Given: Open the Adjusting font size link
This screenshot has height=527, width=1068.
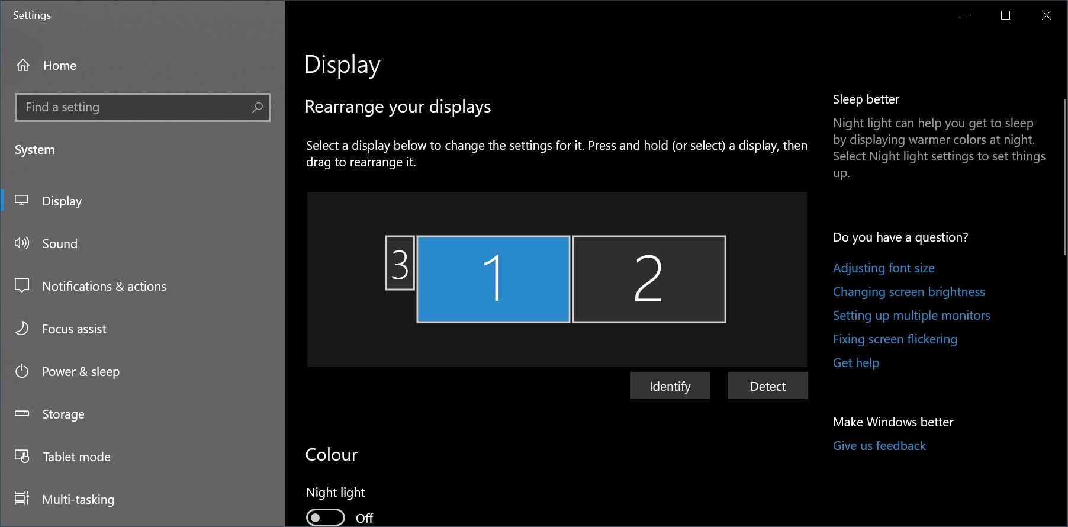Looking at the screenshot, I should click(x=883, y=268).
